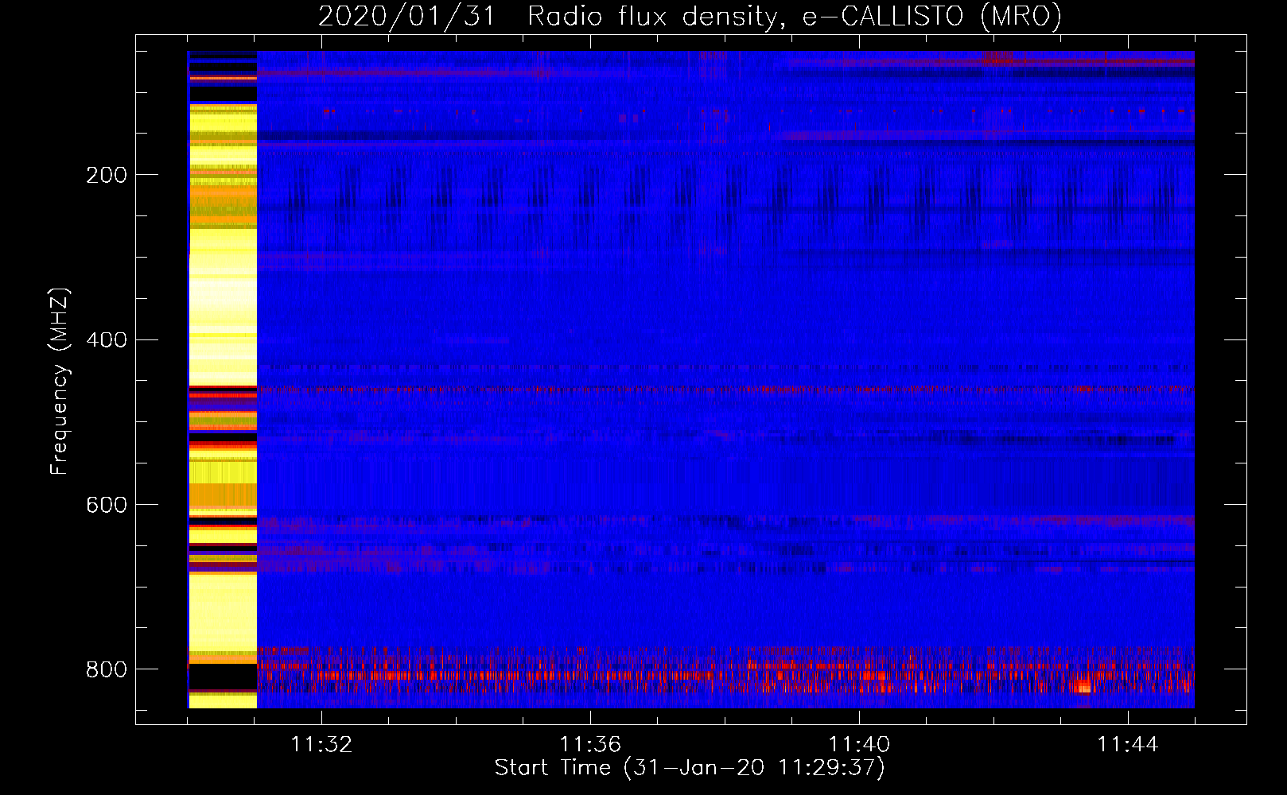Click the 'Start Time (31-Jan-20 11:29:37)' axis label
Viewport: 1287px width, 795px height.
pos(690,768)
